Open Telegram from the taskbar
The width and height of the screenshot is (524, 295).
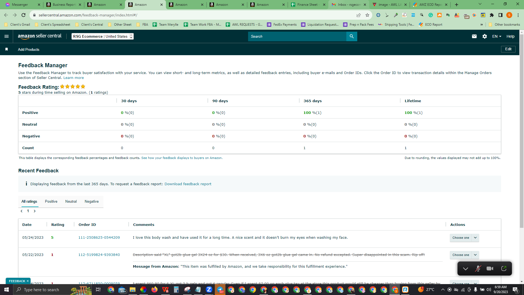(x=220, y=290)
